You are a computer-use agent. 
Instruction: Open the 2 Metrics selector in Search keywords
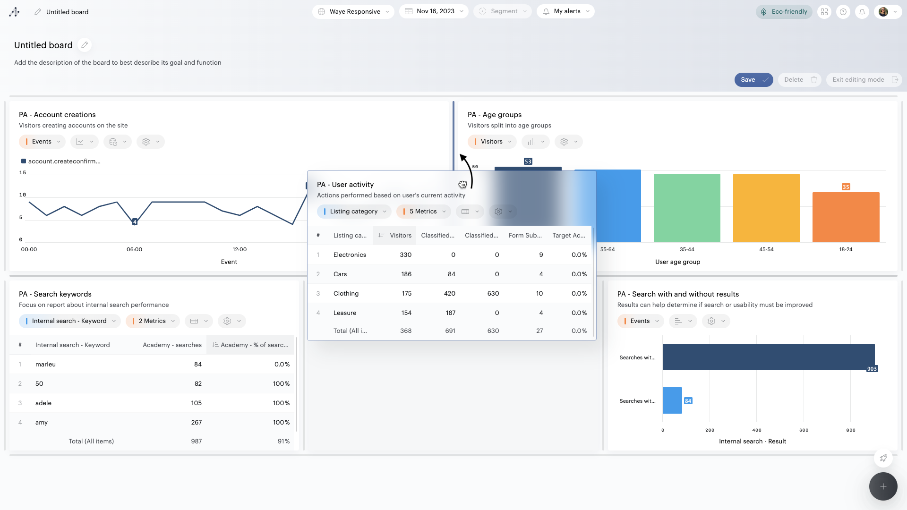click(x=152, y=321)
